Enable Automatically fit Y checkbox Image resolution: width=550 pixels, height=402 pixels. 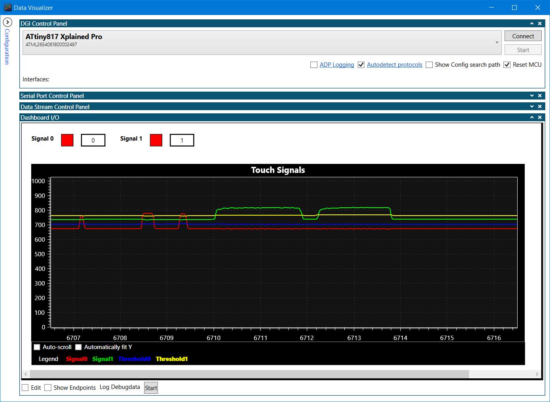tap(78, 347)
